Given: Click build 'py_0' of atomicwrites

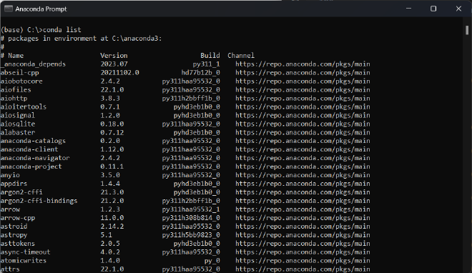Looking at the screenshot, I should click(212, 261).
